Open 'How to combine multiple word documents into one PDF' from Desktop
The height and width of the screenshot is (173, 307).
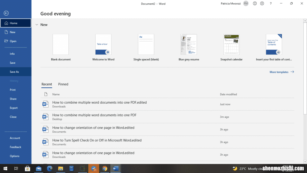[x=167, y=117]
